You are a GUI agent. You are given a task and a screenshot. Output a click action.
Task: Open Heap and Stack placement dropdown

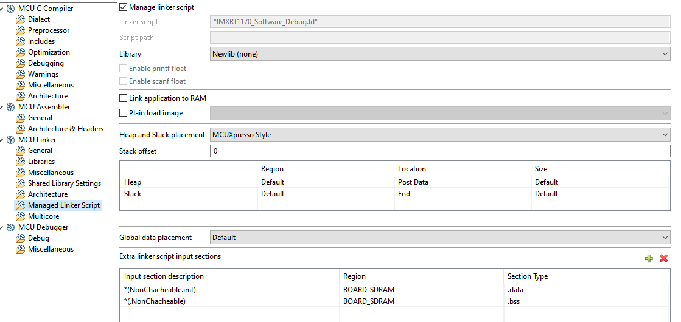pyautogui.click(x=440, y=135)
